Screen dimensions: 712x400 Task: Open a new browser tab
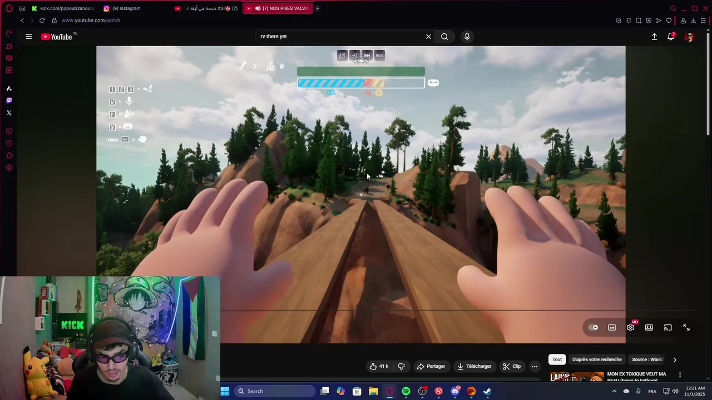[x=318, y=8]
